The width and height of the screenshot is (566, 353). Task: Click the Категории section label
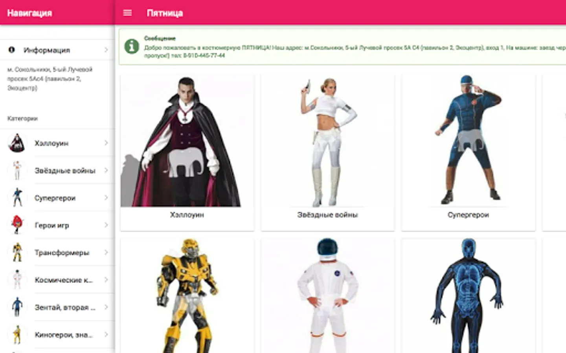pos(22,118)
